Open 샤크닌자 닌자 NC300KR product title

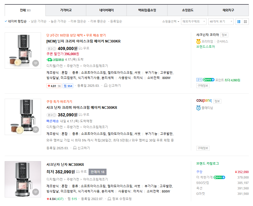[x=65, y=165]
